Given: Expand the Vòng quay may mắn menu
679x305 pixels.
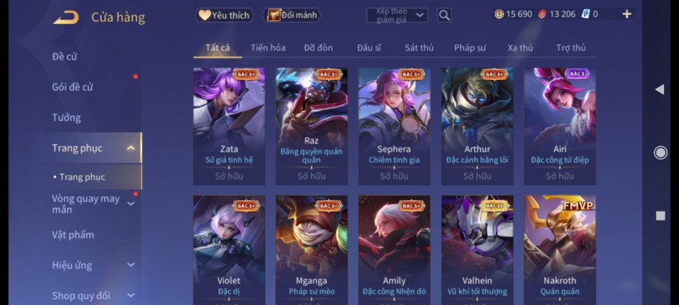Looking at the screenshot, I should pos(131,203).
